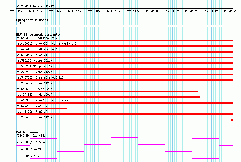Click magenta gene line for NM_001104631
This screenshot has height=162, width=241.
[125, 138]
